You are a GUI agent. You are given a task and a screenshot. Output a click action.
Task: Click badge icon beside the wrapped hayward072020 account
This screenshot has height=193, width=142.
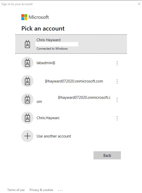click(27, 99)
